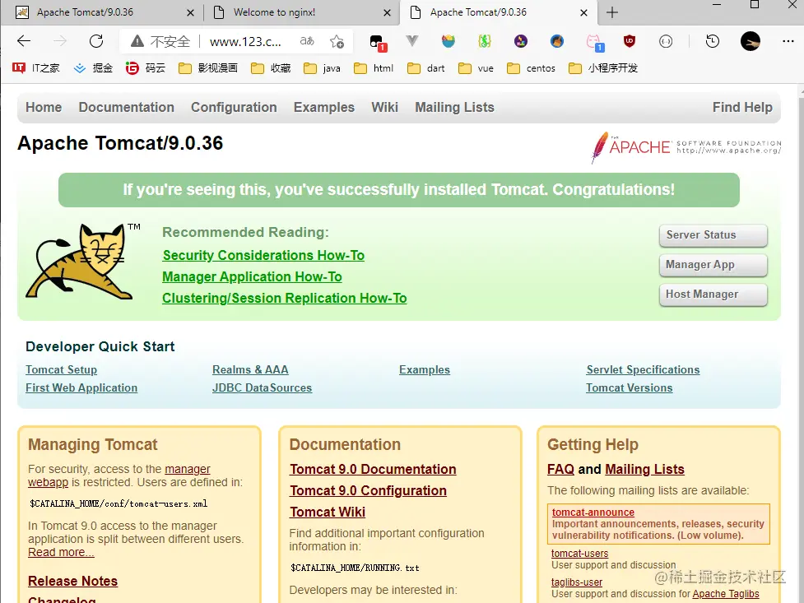Open the pink cat extension icon with badge
Image resolution: width=804 pixels, height=603 pixels.
click(x=595, y=43)
